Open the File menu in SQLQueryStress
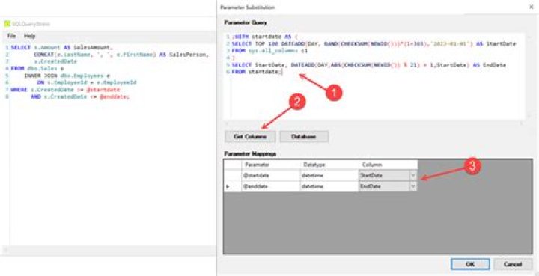This screenshot has height=276, width=539. tap(11, 36)
